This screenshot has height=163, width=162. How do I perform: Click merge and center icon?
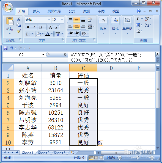coord(90,26)
